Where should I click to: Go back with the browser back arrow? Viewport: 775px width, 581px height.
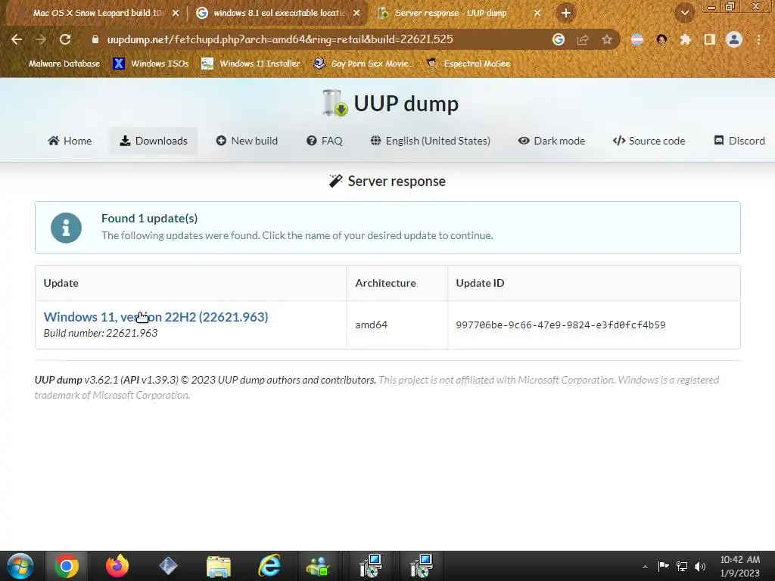coord(17,39)
